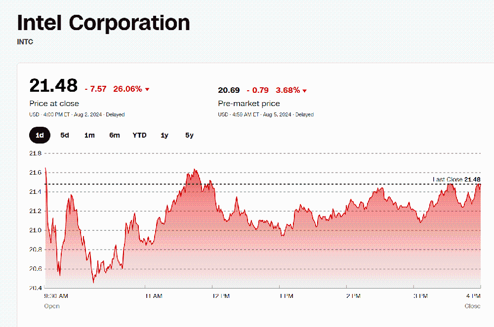Select the YTD chart range
494x327 pixels.
pyautogui.click(x=140, y=135)
